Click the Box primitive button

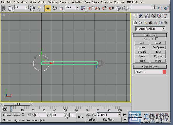click(x=142, y=43)
